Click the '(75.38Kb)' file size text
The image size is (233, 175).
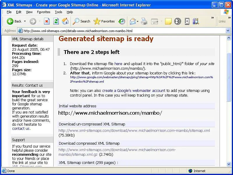(x=67, y=135)
